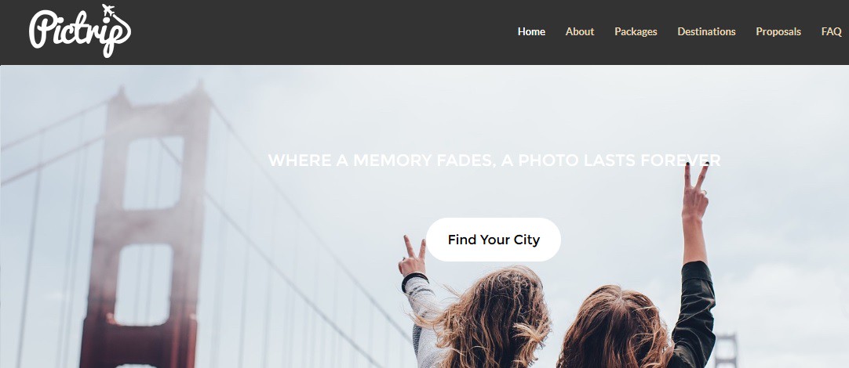Click the upper opening of the bridge tower

coord(153,173)
